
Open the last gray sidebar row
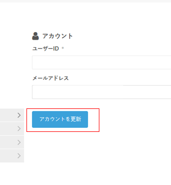pyautogui.click(x=11, y=156)
